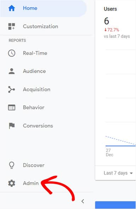
Task: Expand the Acquisition reports label
Action: tap(37, 89)
